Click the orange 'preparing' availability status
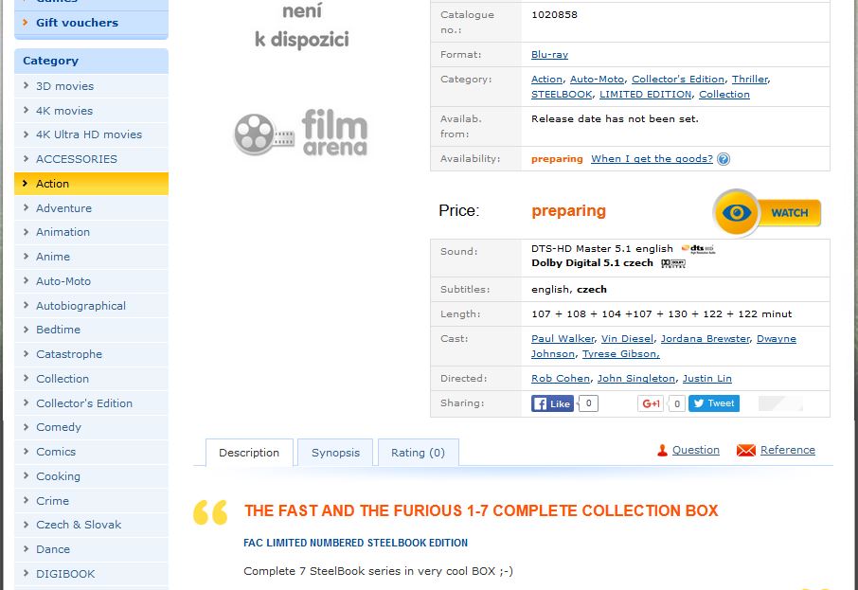Screen dimensions: 858x590 tap(557, 159)
